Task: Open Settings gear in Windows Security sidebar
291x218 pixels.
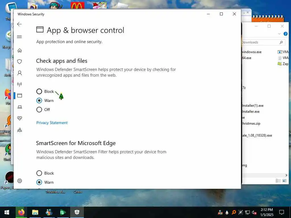Action: coord(20,181)
